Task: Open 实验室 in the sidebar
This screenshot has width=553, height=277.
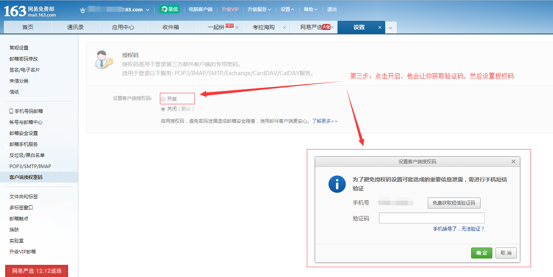Action: pos(17,241)
